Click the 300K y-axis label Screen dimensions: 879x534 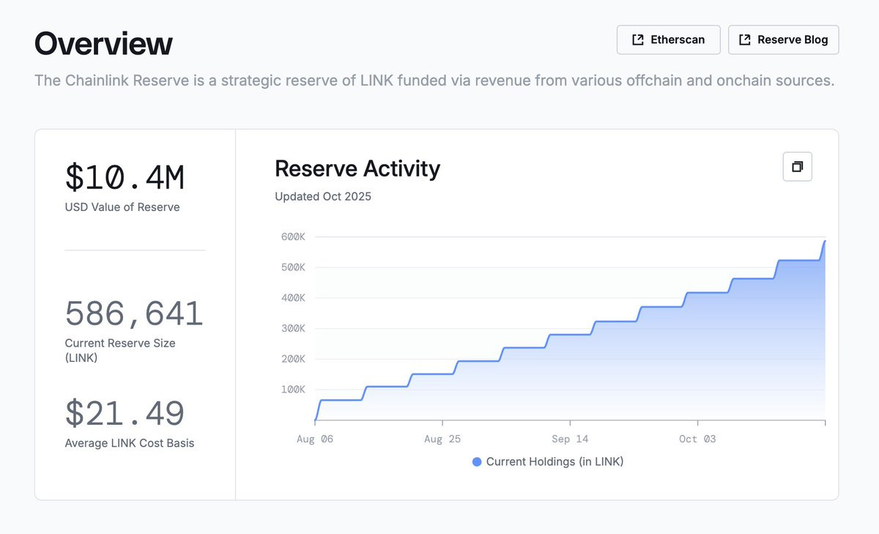293,328
